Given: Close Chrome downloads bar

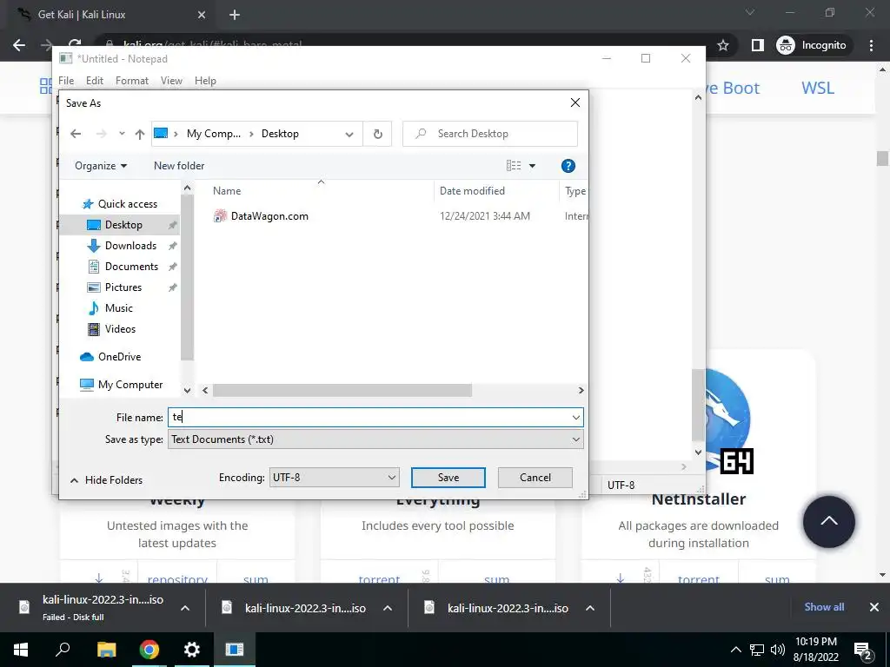Looking at the screenshot, I should [874, 607].
